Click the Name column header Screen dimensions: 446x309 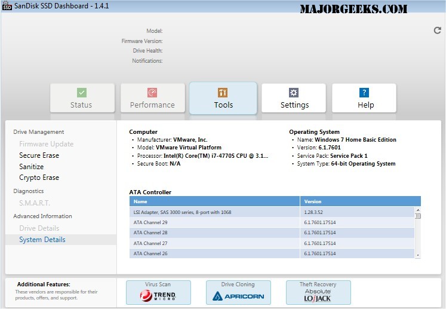point(214,201)
